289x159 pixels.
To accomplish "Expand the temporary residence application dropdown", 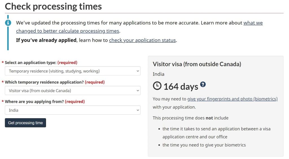I will click(x=73, y=91).
